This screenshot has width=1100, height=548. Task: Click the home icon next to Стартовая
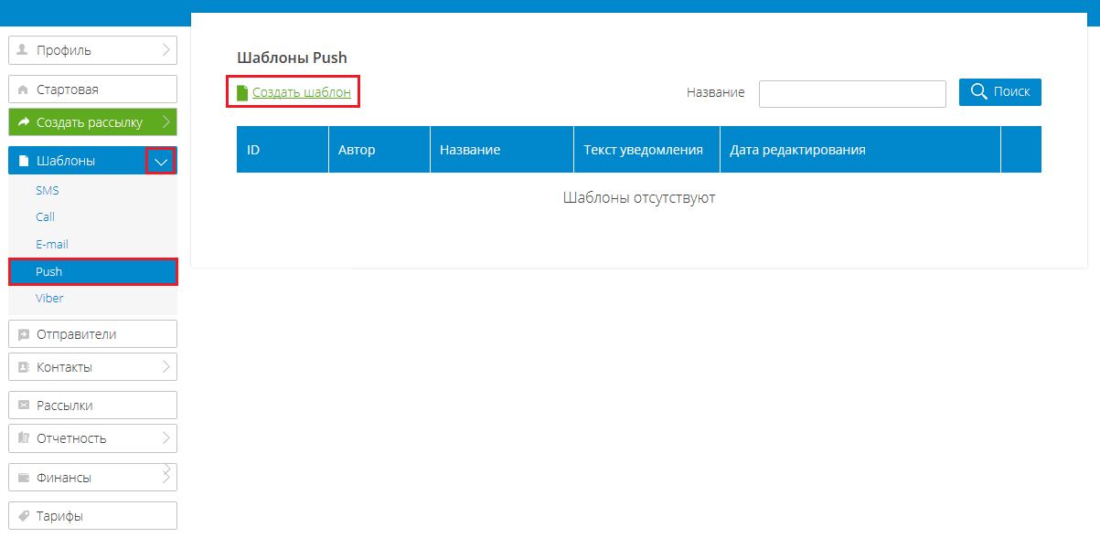pyautogui.click(x=24, y=90)
